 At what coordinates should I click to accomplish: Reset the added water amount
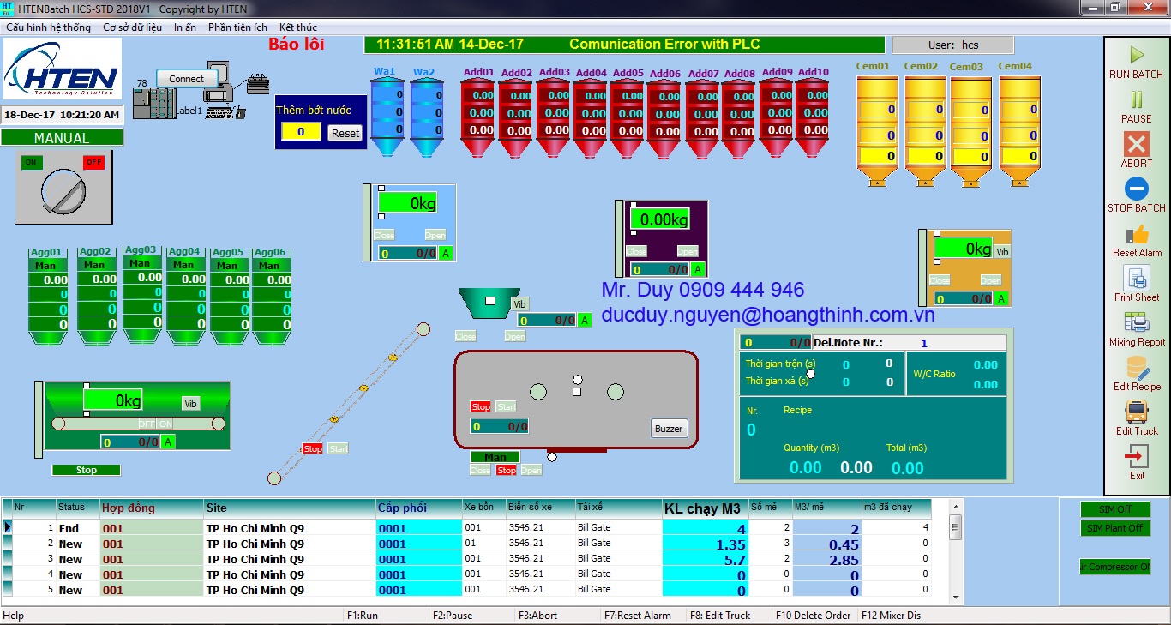pos(345,133)
